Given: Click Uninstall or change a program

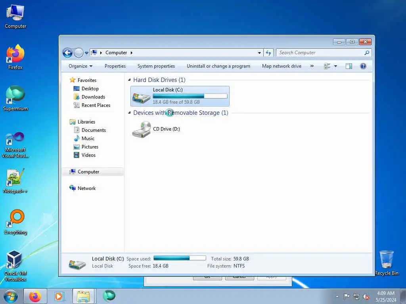Looking at the screenshot, I should pyautogui.click(x=218, y=66).
